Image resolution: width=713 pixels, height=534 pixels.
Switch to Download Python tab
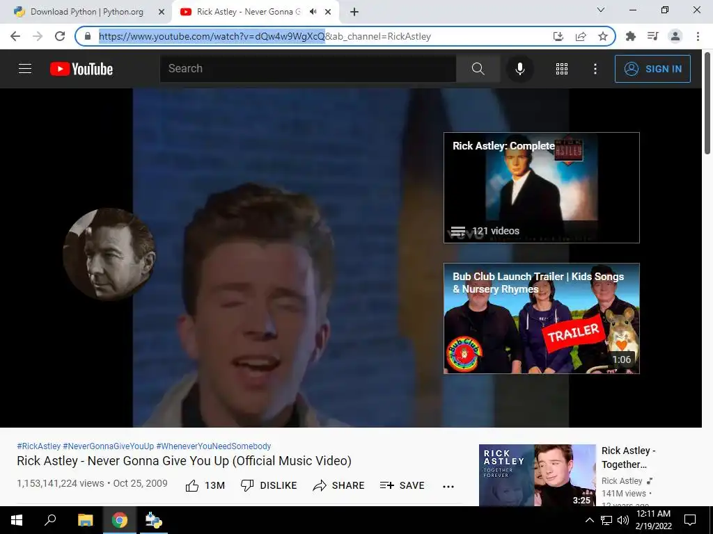pos(87,12)
